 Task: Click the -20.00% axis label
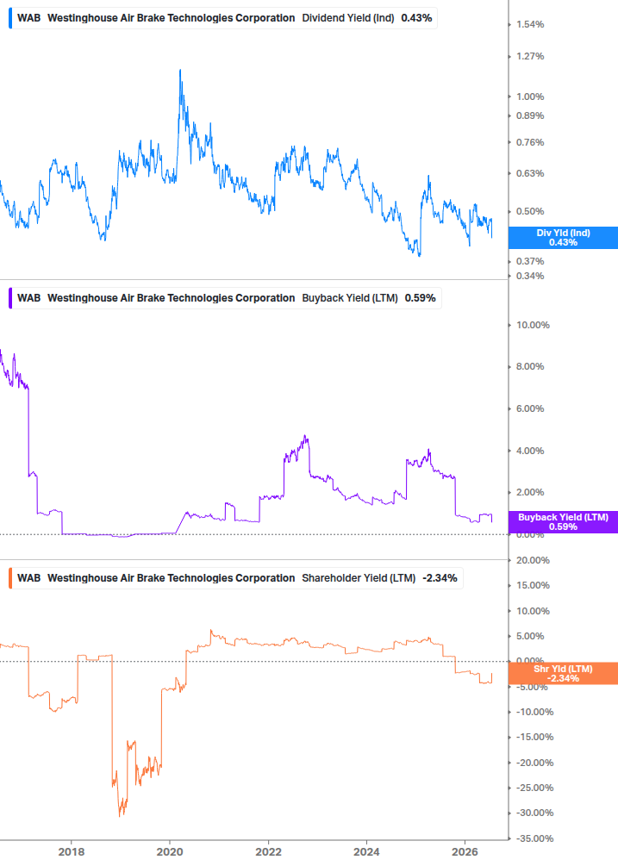coord(534,763)
